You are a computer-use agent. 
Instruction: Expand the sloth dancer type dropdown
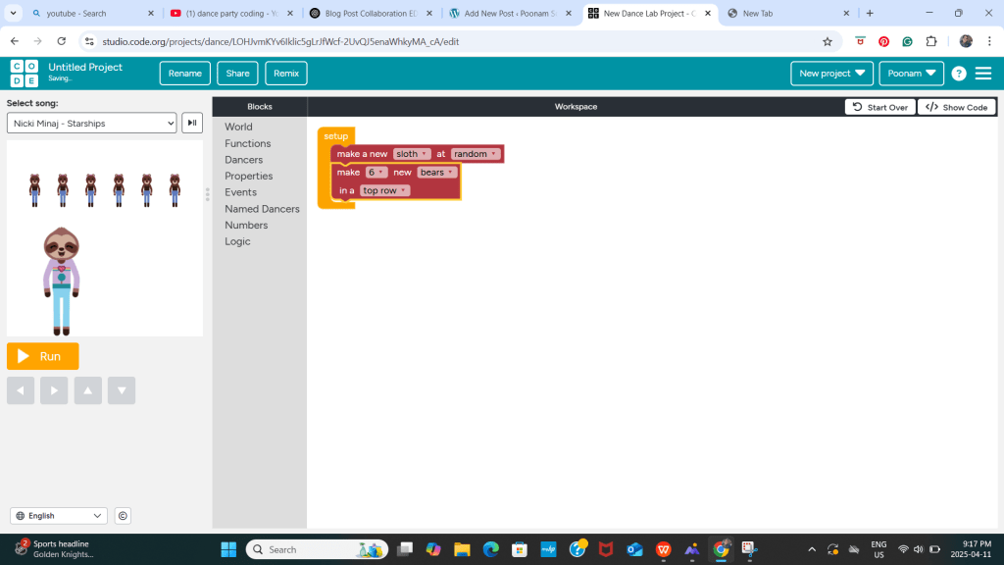click(x=412, y=154)
